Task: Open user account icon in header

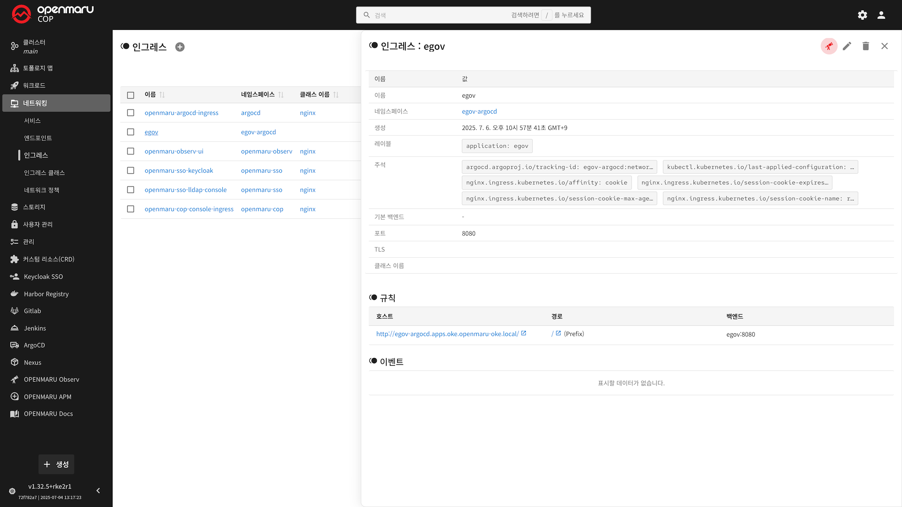Action: 881,15
